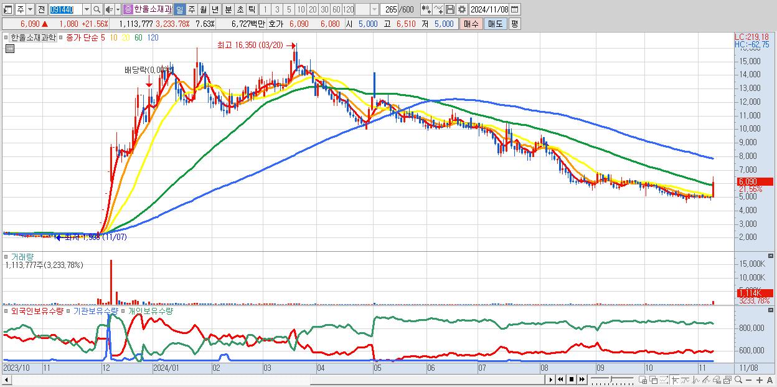Click the 기관보유수량 indicator label
777x387 pixels.
point(97,310)
